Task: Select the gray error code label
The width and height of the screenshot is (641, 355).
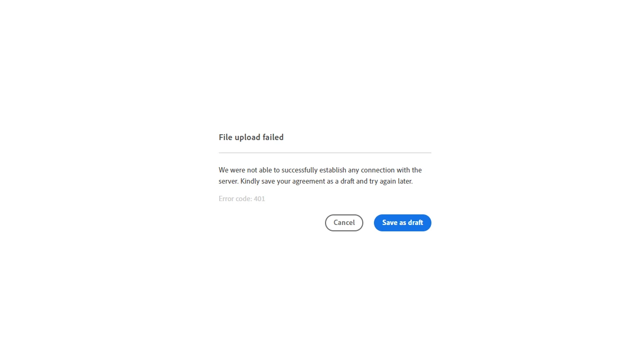Action: click(242, 199)
